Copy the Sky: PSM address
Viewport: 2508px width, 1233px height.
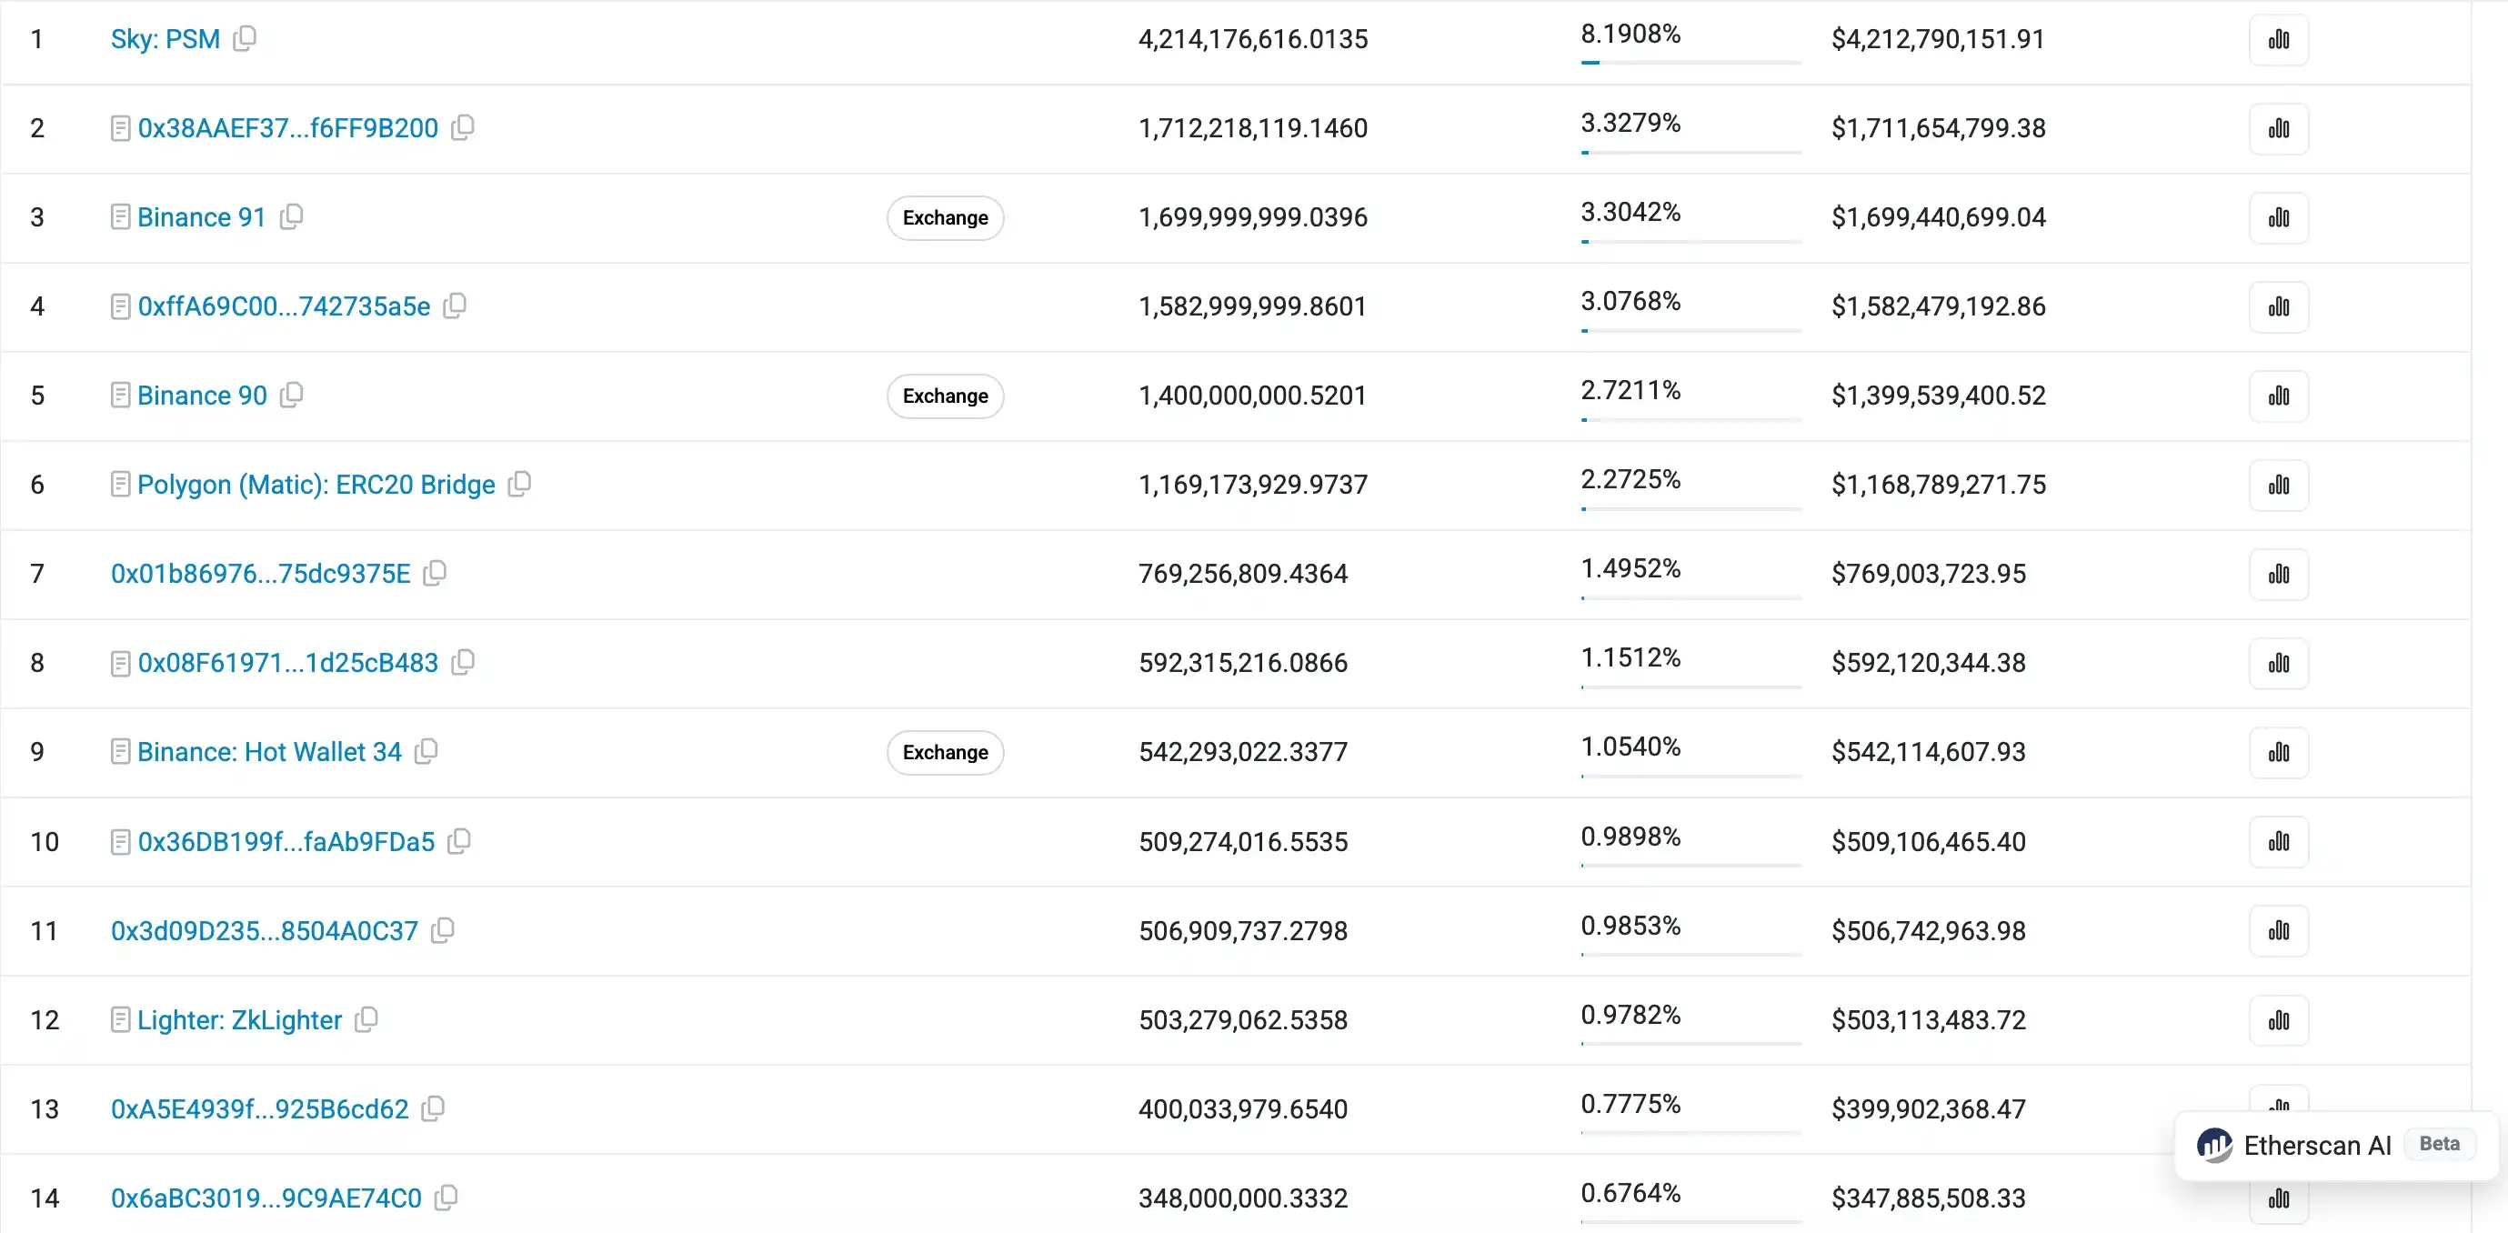tap(245, 38)
